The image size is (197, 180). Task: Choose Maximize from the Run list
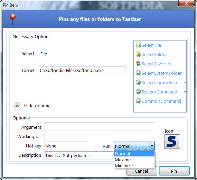click(x=134, y=160)
